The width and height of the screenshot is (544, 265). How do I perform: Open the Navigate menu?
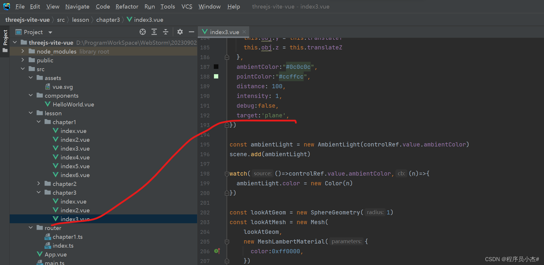77,6
